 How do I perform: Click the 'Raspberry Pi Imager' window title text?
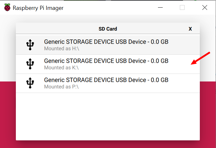coord(38,8)
